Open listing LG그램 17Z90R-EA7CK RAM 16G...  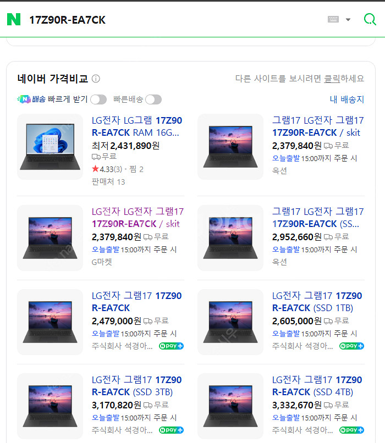pyautogui.click(x=136, y=126)
